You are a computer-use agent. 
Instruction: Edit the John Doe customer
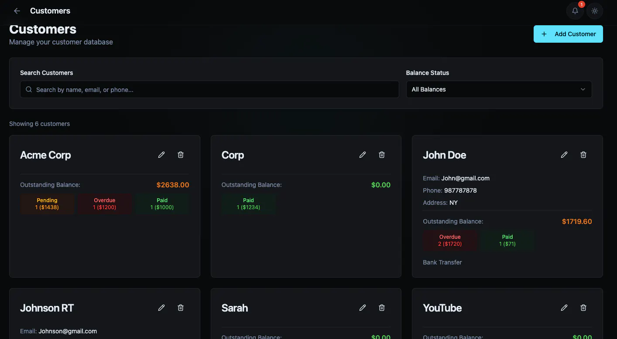(x=564, y=155)
